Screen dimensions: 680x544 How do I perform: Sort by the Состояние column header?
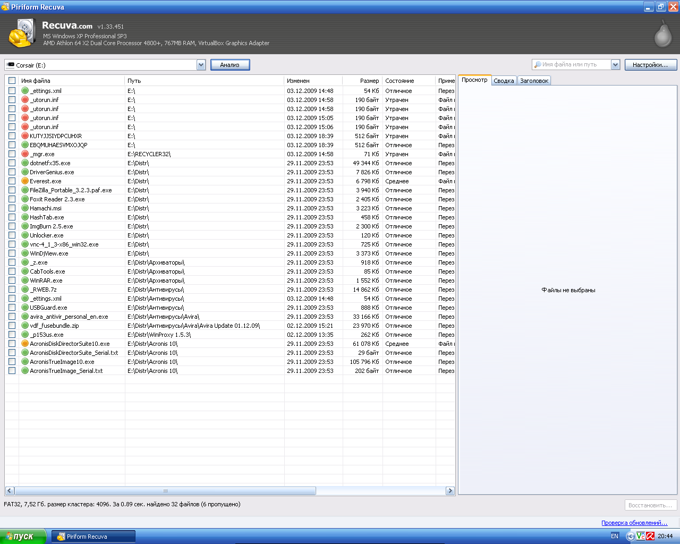[409, 81]
